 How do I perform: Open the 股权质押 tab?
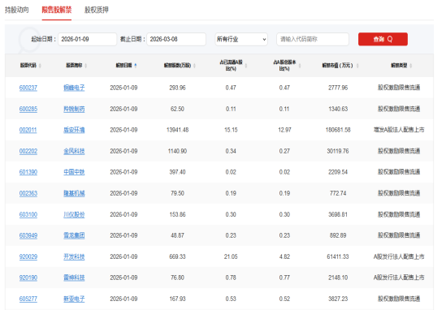tap(97, 10)
